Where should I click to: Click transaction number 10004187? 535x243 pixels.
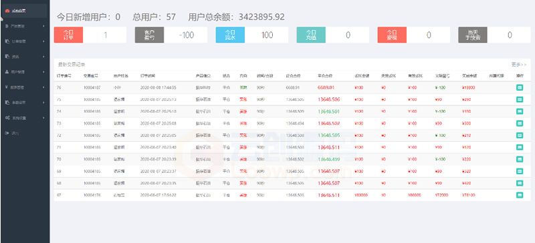click(92, 87)
